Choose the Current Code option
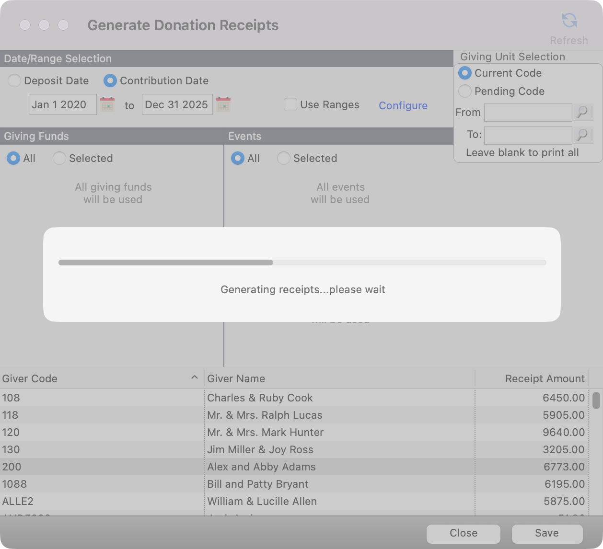This screenshot has height=549, width=603. 465,73
